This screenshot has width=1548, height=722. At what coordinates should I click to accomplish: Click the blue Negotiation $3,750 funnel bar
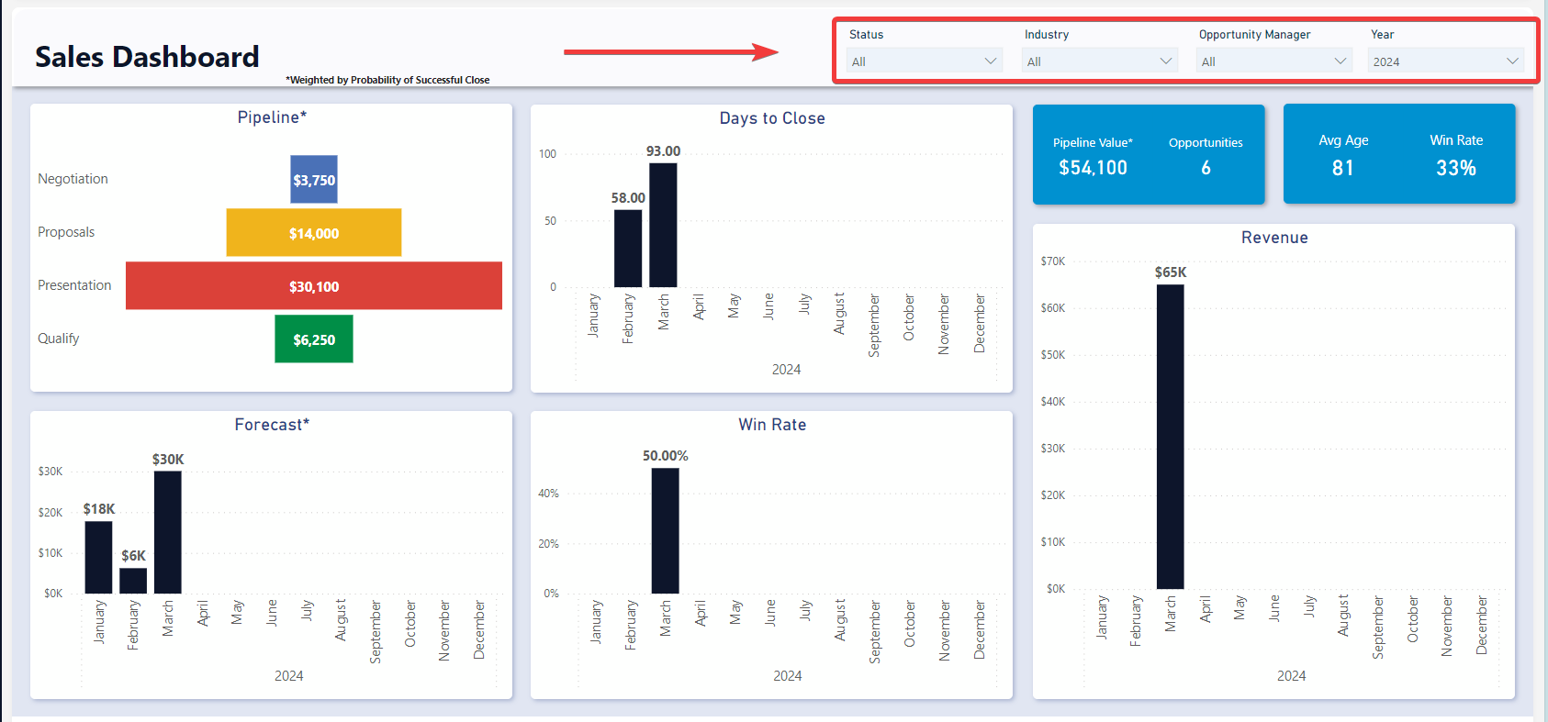click(x=314, y=180)
